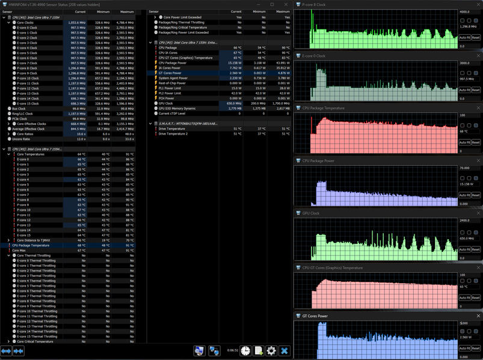Click the Maximum column header in left panel
Viewport: 483px width, 360px height.
(126, 11)
